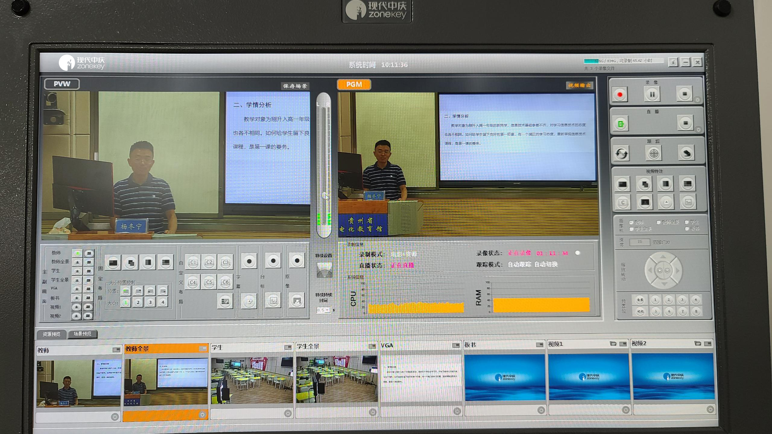Screen dimensions: 772x434
Task: Click the 学生全景 source thumbnail
Action: pyautogui.click(x=336, y=379)
